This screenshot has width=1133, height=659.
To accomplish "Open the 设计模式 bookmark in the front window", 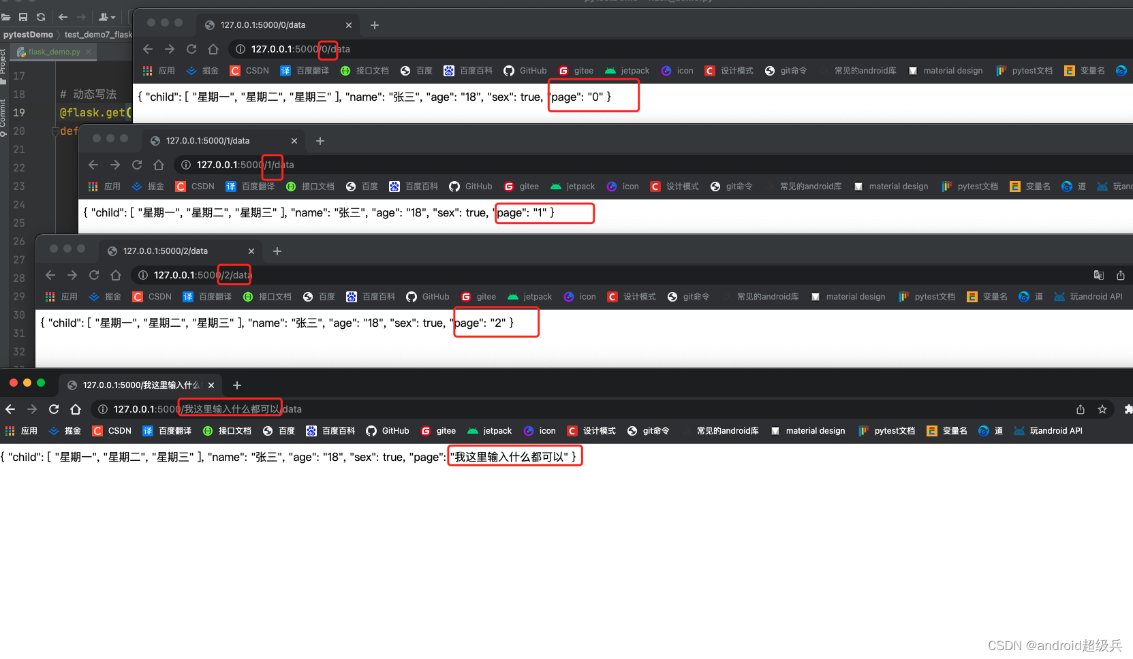I will pos(591,431).
